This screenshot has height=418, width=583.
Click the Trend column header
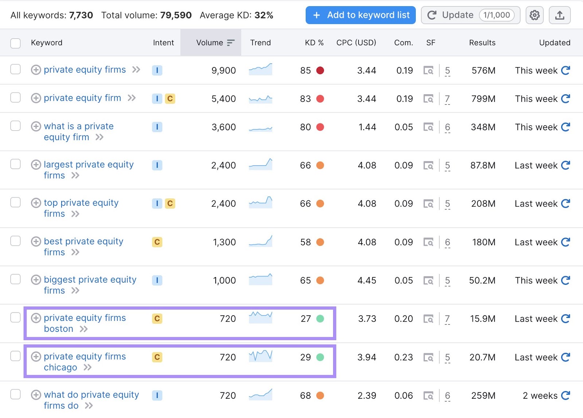click(260, 43)
